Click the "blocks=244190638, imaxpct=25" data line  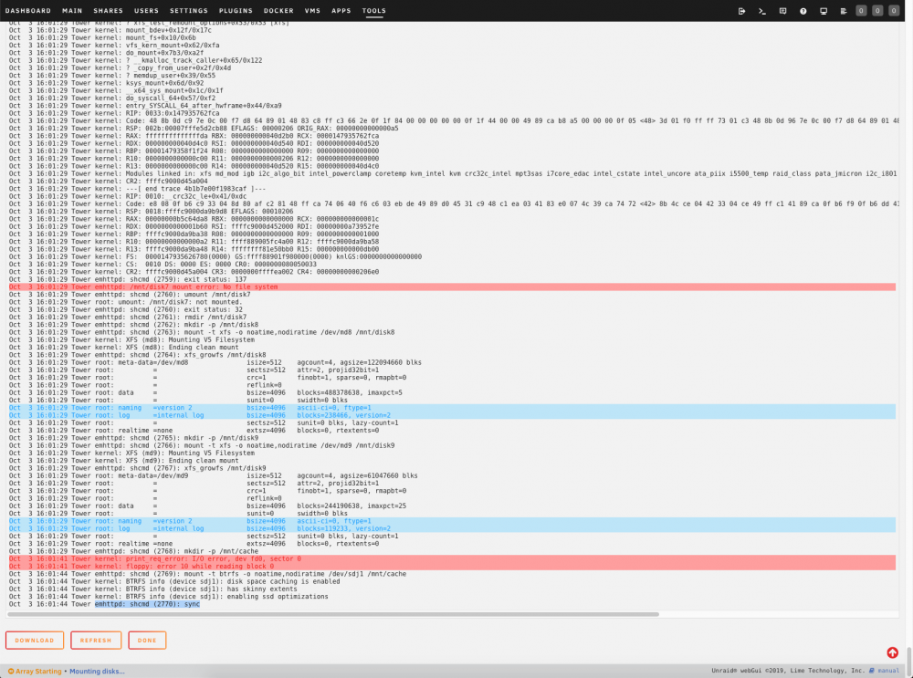pyautogui.click(x=207, y=506)
